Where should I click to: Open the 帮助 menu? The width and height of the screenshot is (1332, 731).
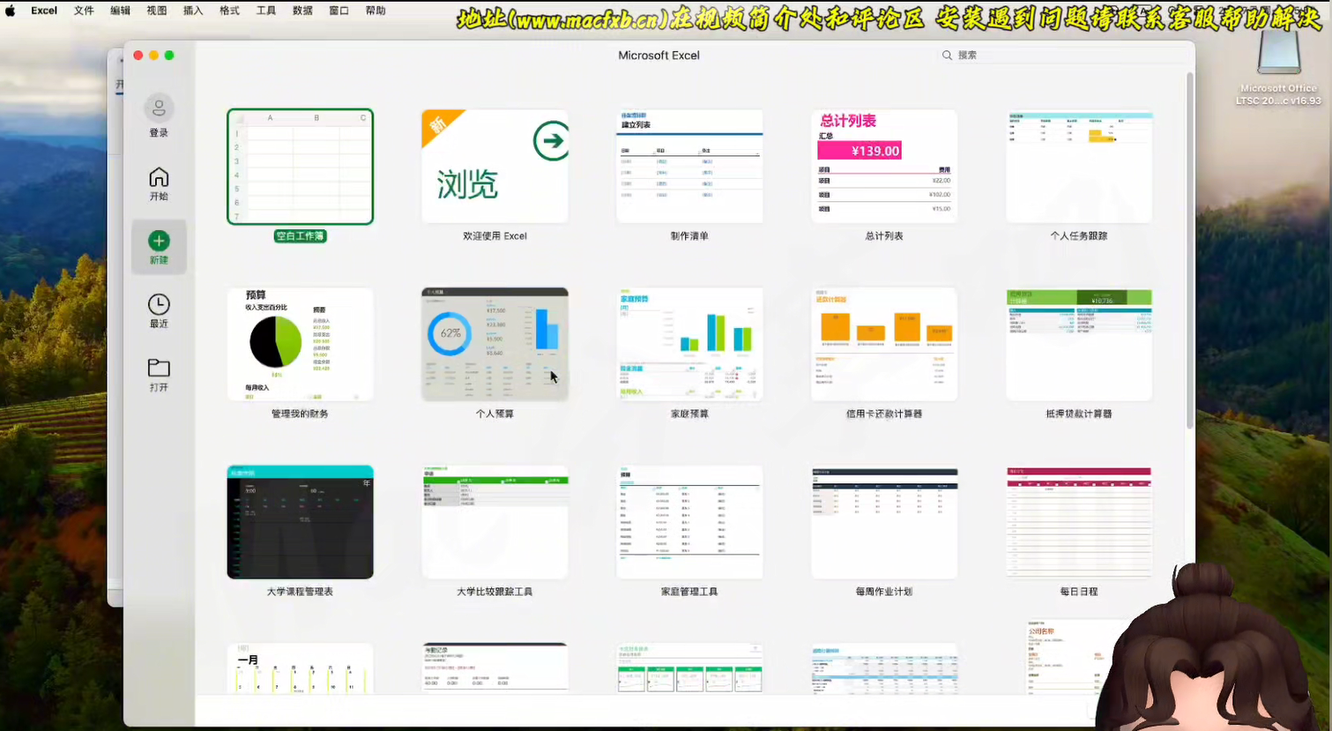click(376, 11)
